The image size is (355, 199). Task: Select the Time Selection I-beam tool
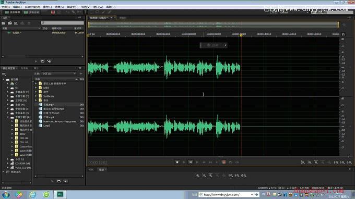(x=85, y=12)
